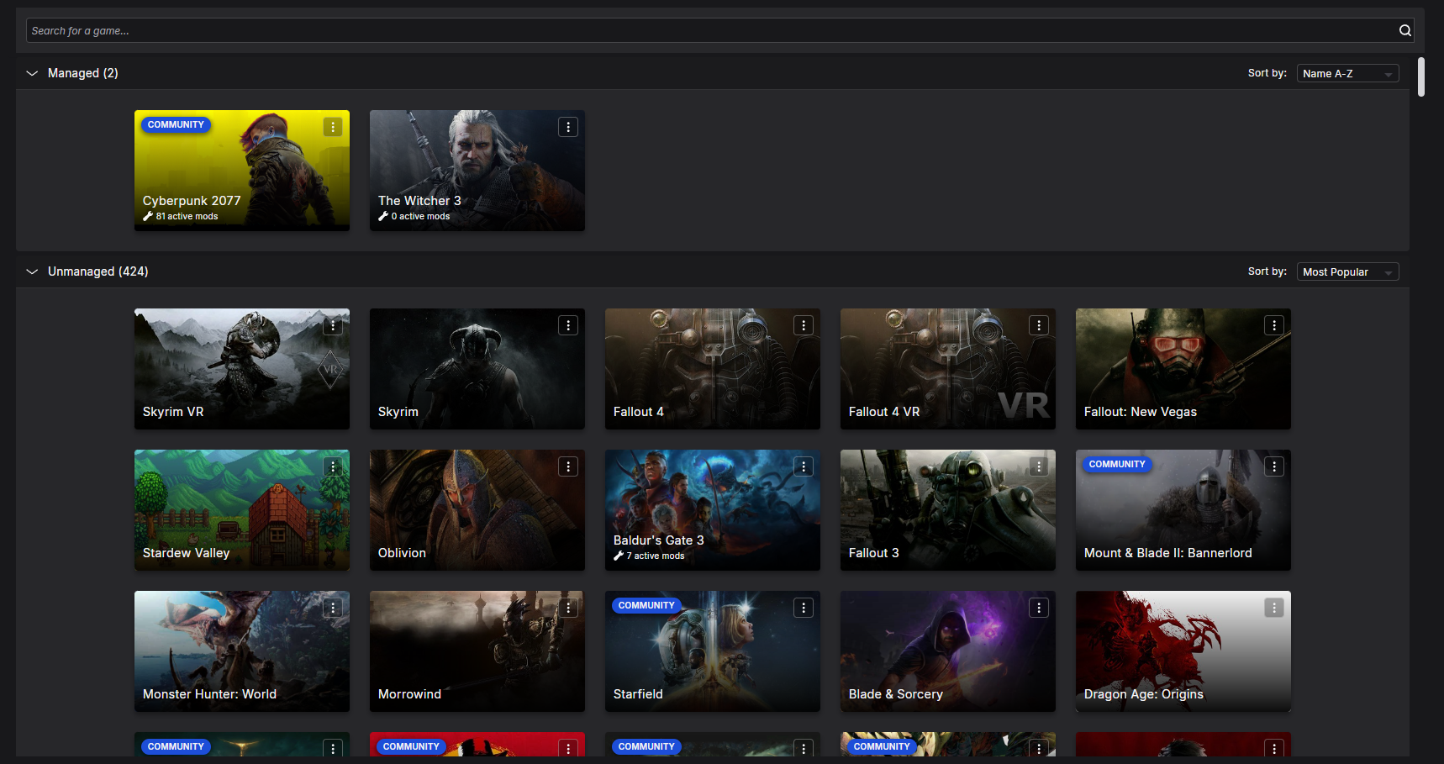Select the Blade & Sorcery card
The width and height of the screenshot is (1444, 764).
tap(948, 651)
